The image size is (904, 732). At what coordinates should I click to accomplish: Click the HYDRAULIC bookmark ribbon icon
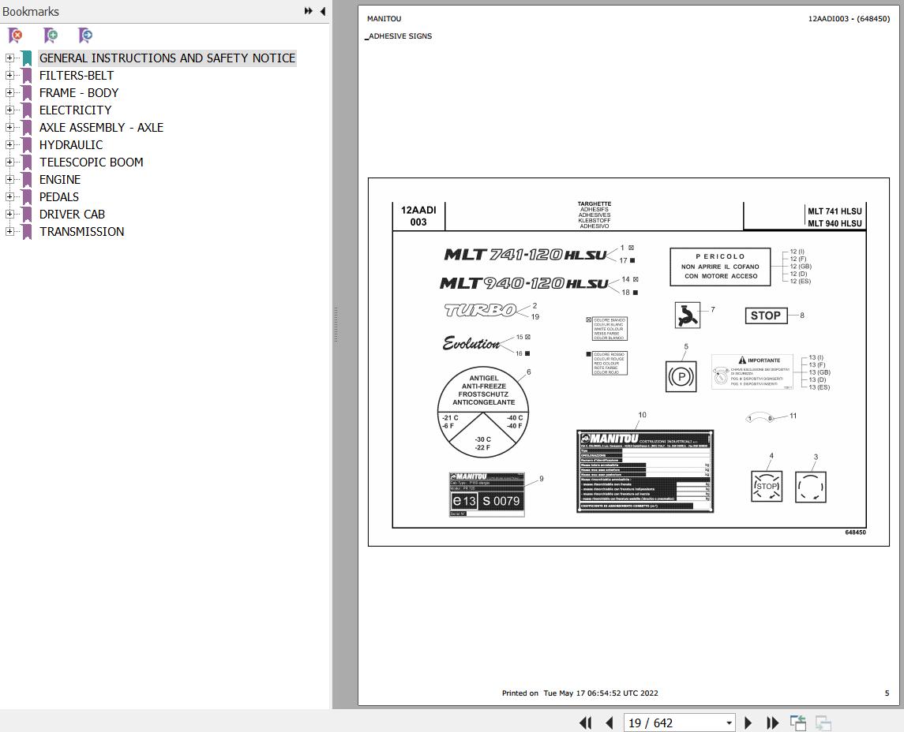click(x=27, y=145)
